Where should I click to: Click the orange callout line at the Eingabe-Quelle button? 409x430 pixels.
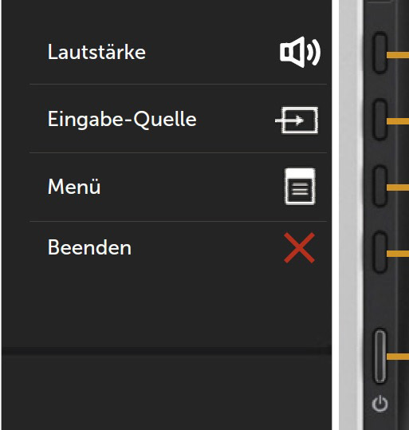pos(398,121)
